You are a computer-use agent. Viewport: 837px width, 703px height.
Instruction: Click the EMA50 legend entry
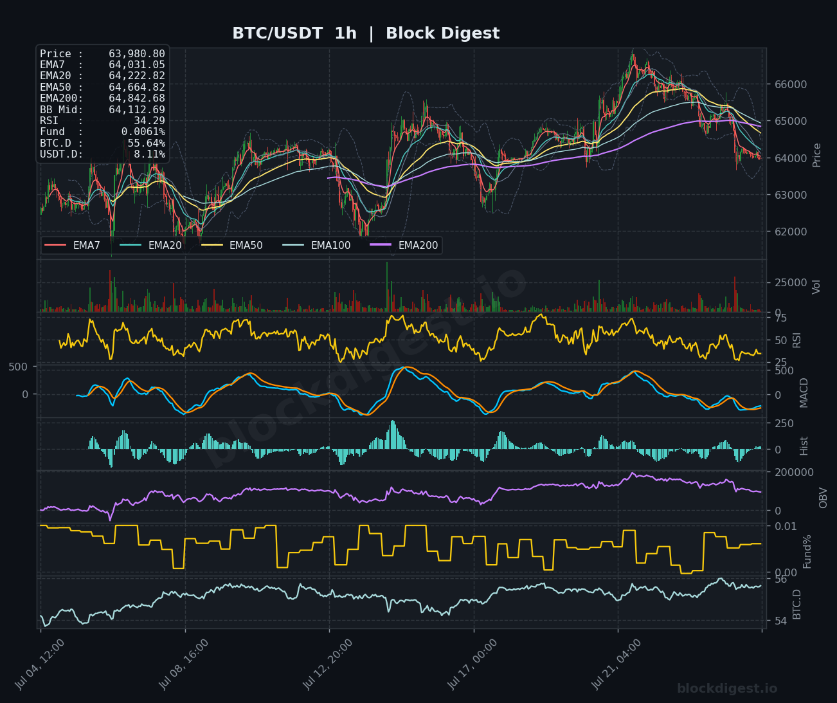coord(232,245)
